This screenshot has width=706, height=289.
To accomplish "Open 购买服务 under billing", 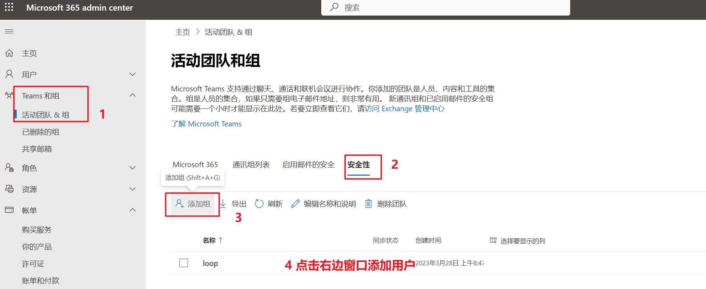I will [37, 229].
